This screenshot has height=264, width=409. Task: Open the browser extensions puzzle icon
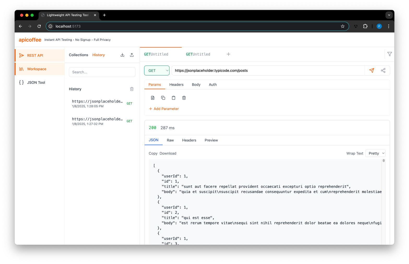[365, 26]
